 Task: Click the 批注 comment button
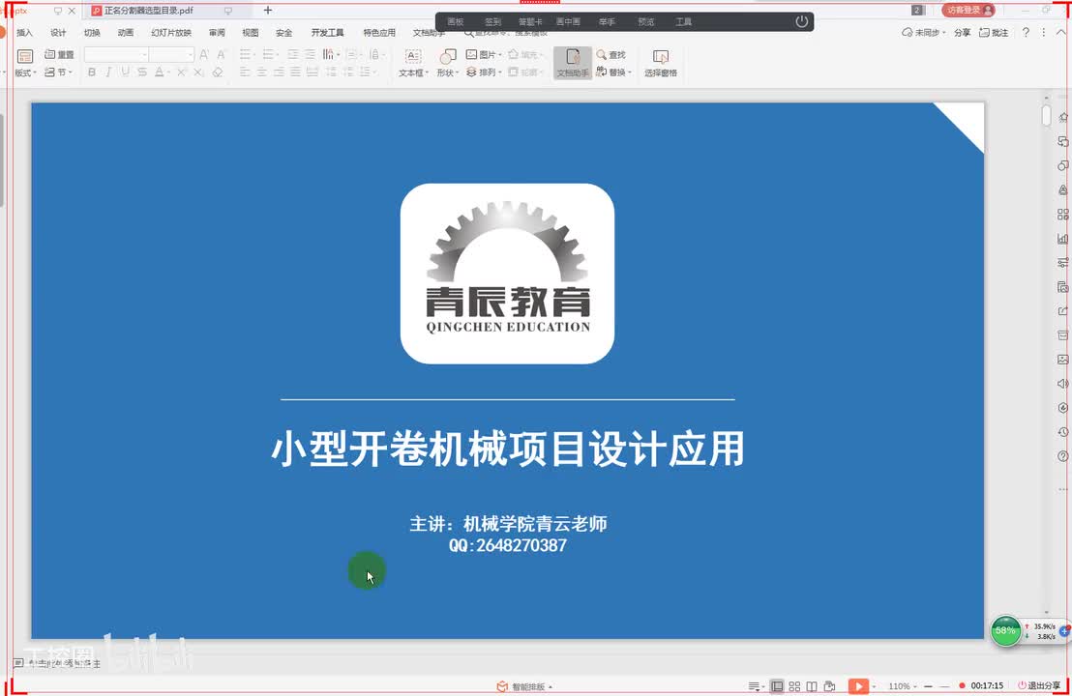[994, 33]
